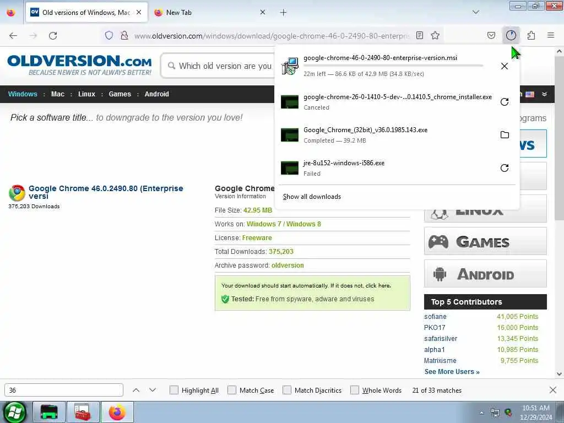Click in the find text field
This screenshot has height=423, width=564.
(x=64, y=390)
